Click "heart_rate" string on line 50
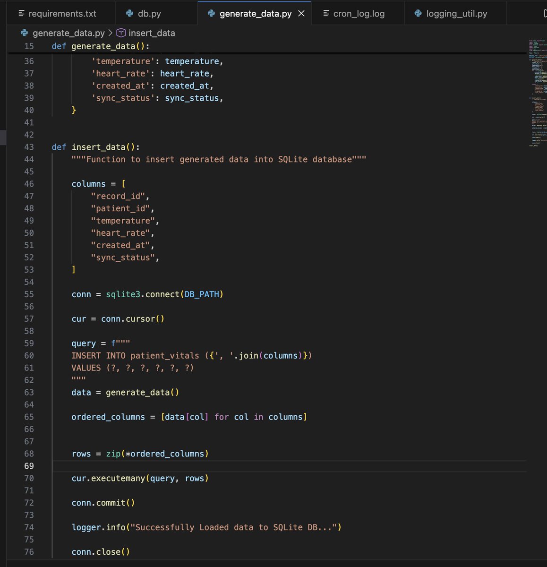 [x=120, y=233]
